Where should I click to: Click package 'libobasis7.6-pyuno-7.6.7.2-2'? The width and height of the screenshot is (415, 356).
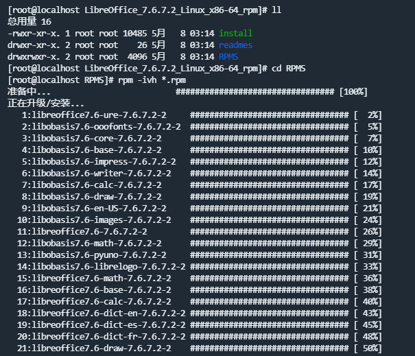99,254
